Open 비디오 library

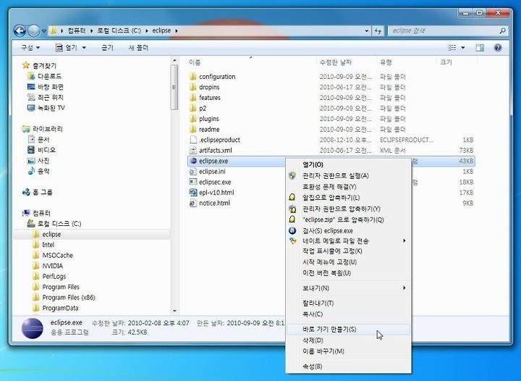(x=41, y=150)
